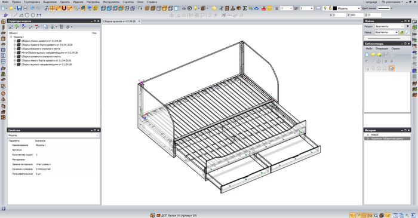Image resolution: width=418 pixels, height=218 pixels.
Task: Expand Сборка спинки кровати tree node
Action: (x=15, y=41)
